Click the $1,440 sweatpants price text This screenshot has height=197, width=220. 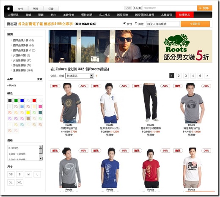pos(155,131)
